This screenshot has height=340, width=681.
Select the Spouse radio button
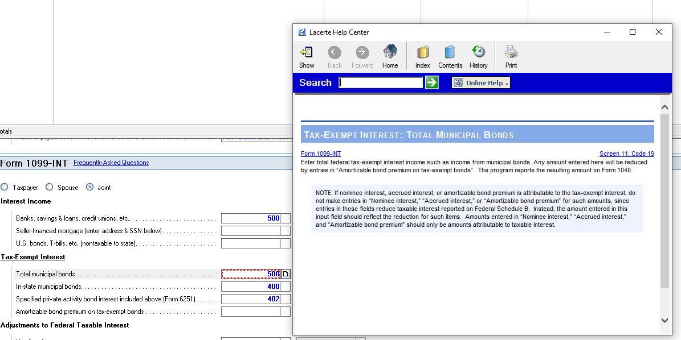[x=50, y=187]
